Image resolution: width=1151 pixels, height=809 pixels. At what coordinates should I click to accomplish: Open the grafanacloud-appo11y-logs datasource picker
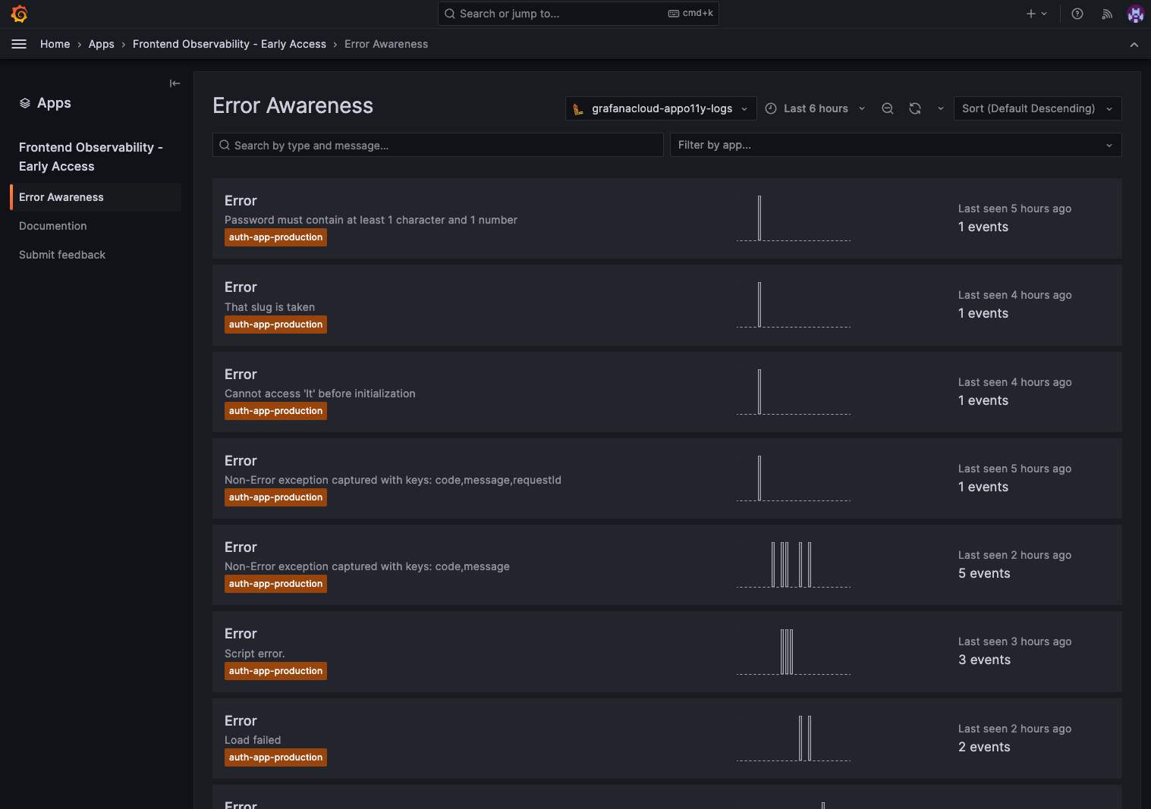click(661, 108)
